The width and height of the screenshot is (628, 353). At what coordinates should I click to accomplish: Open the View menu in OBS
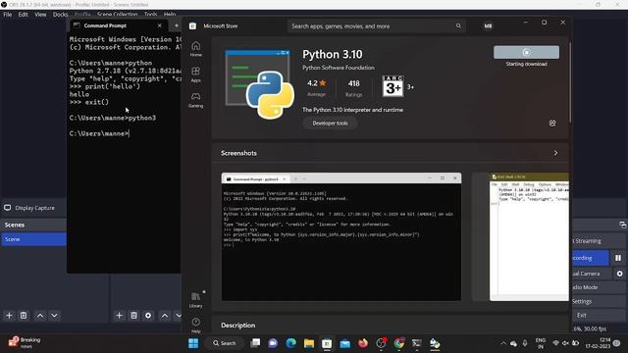coord(40,15)
